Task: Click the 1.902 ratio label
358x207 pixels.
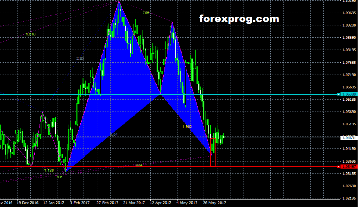Action: coord(187,127)
